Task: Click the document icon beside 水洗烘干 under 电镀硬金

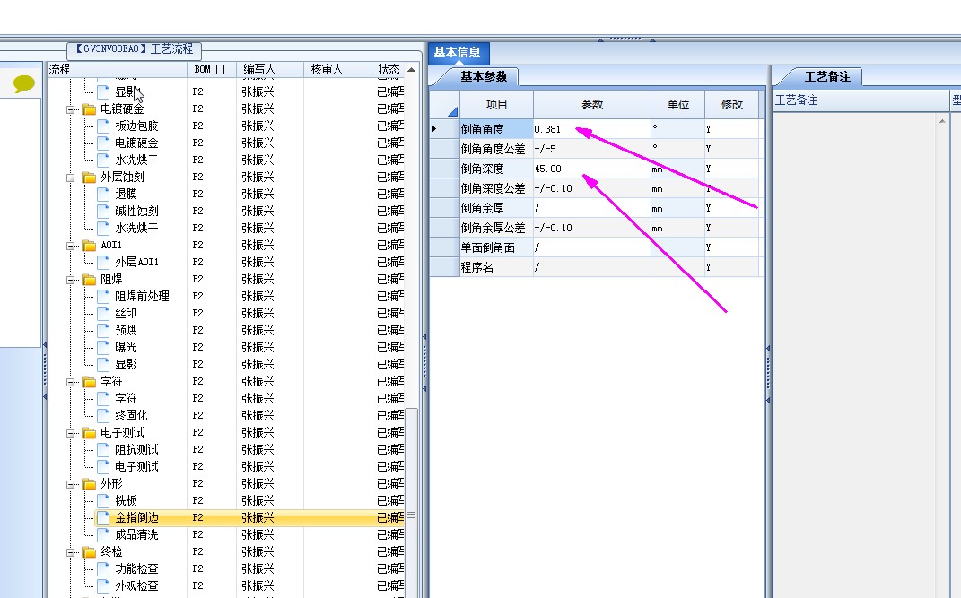Action: coord(103,160)
